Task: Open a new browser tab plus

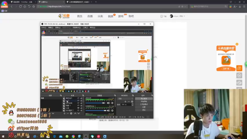Action: [x=96, y=2]
